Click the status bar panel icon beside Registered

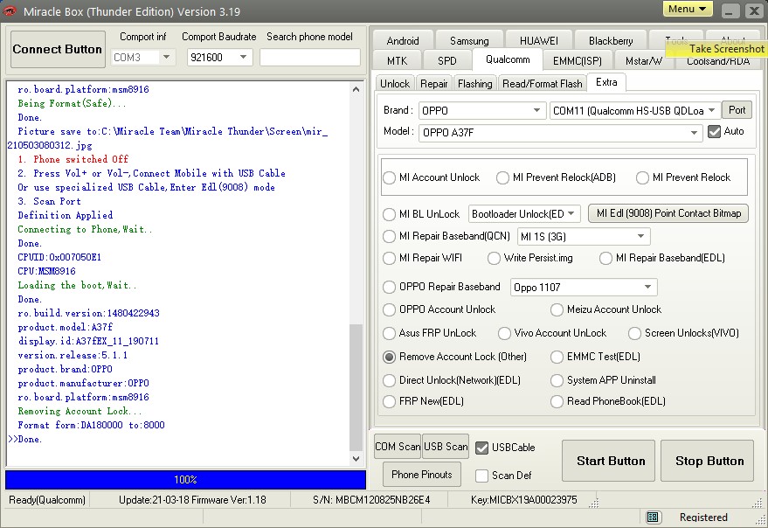pyautogui.click(x=653, y=517)
